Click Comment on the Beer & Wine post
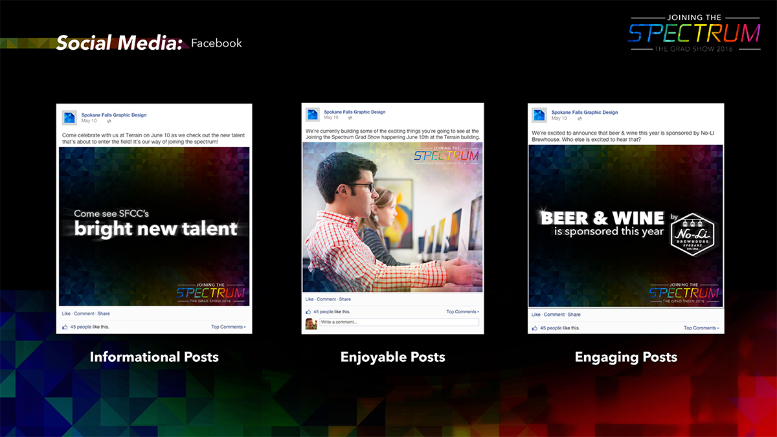Viewport: 777px width, 437px height. (554, 315)
